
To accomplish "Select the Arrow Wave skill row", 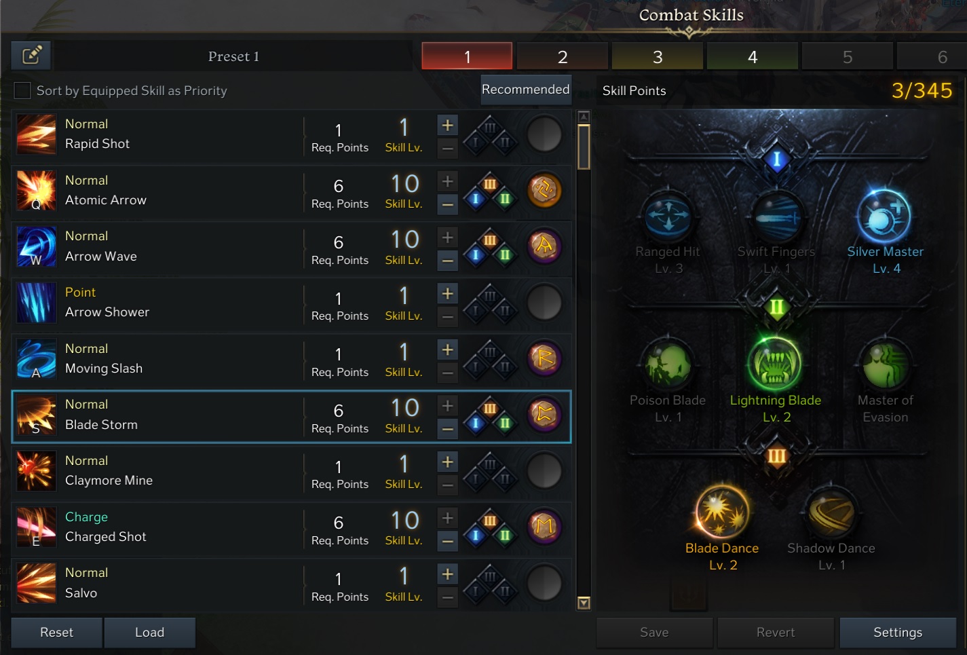I will pos(292,247).
